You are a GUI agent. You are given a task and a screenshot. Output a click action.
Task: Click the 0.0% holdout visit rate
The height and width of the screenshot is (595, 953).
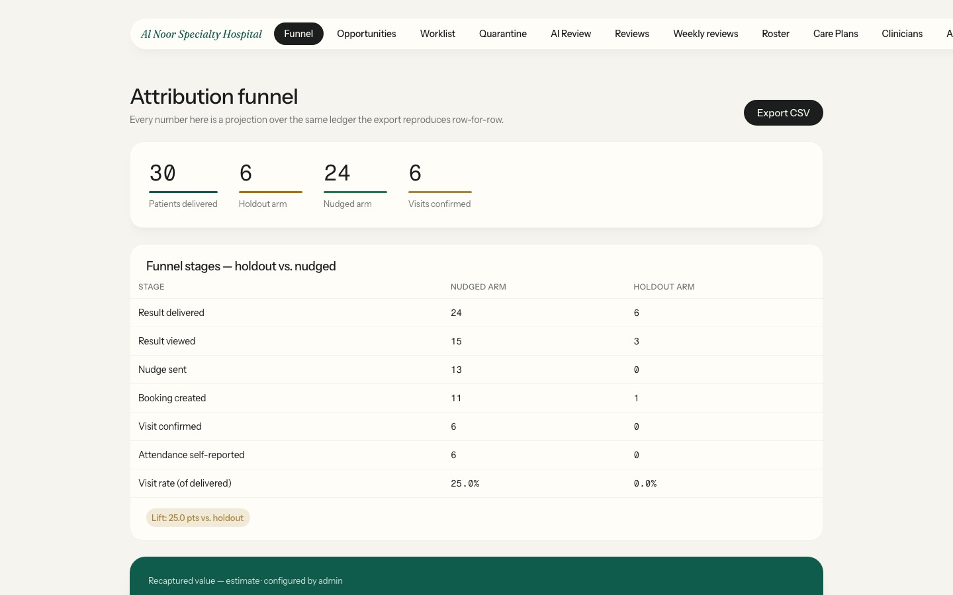(645, 483)
